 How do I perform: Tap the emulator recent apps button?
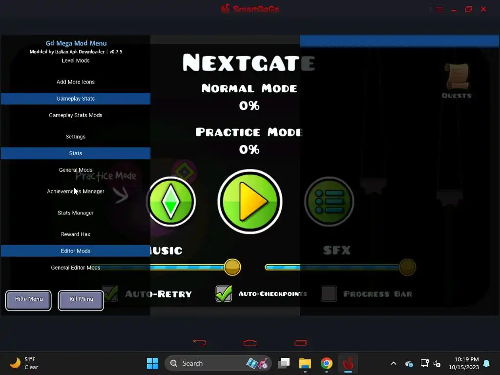(301, 343)
